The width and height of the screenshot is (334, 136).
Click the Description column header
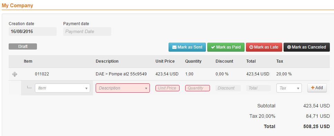pyautogui.click(x=107, y=61)
